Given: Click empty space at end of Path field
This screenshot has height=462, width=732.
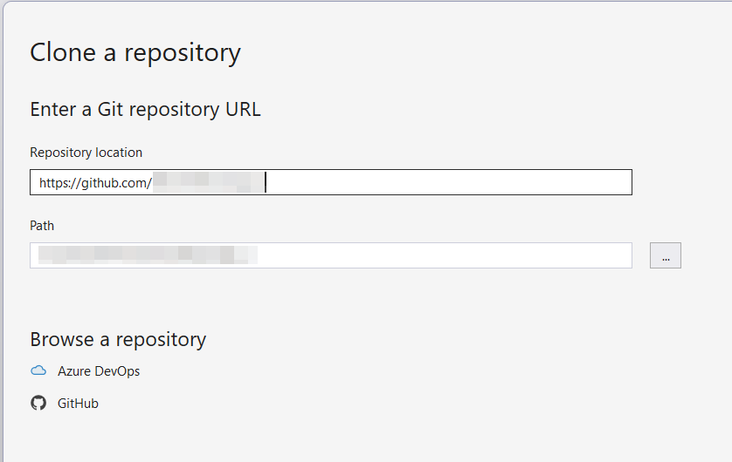Looking at the screenshot, I should tap(444, 255).
